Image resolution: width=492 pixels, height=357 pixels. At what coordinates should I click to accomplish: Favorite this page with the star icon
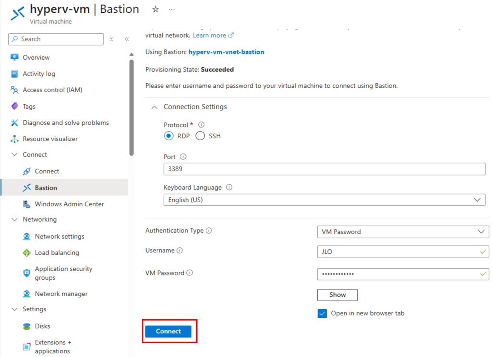coord(155,10)
